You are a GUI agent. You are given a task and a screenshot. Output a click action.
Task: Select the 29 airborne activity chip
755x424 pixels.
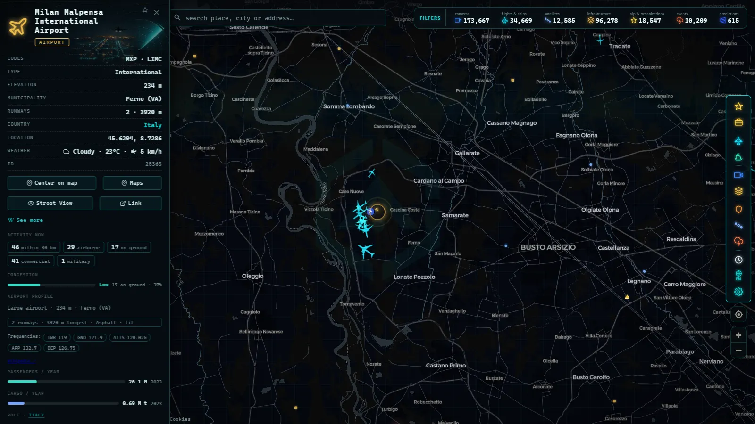84,247
